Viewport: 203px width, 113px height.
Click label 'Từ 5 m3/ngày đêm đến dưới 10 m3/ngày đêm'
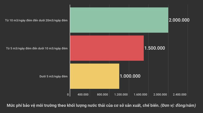[37, 48]
